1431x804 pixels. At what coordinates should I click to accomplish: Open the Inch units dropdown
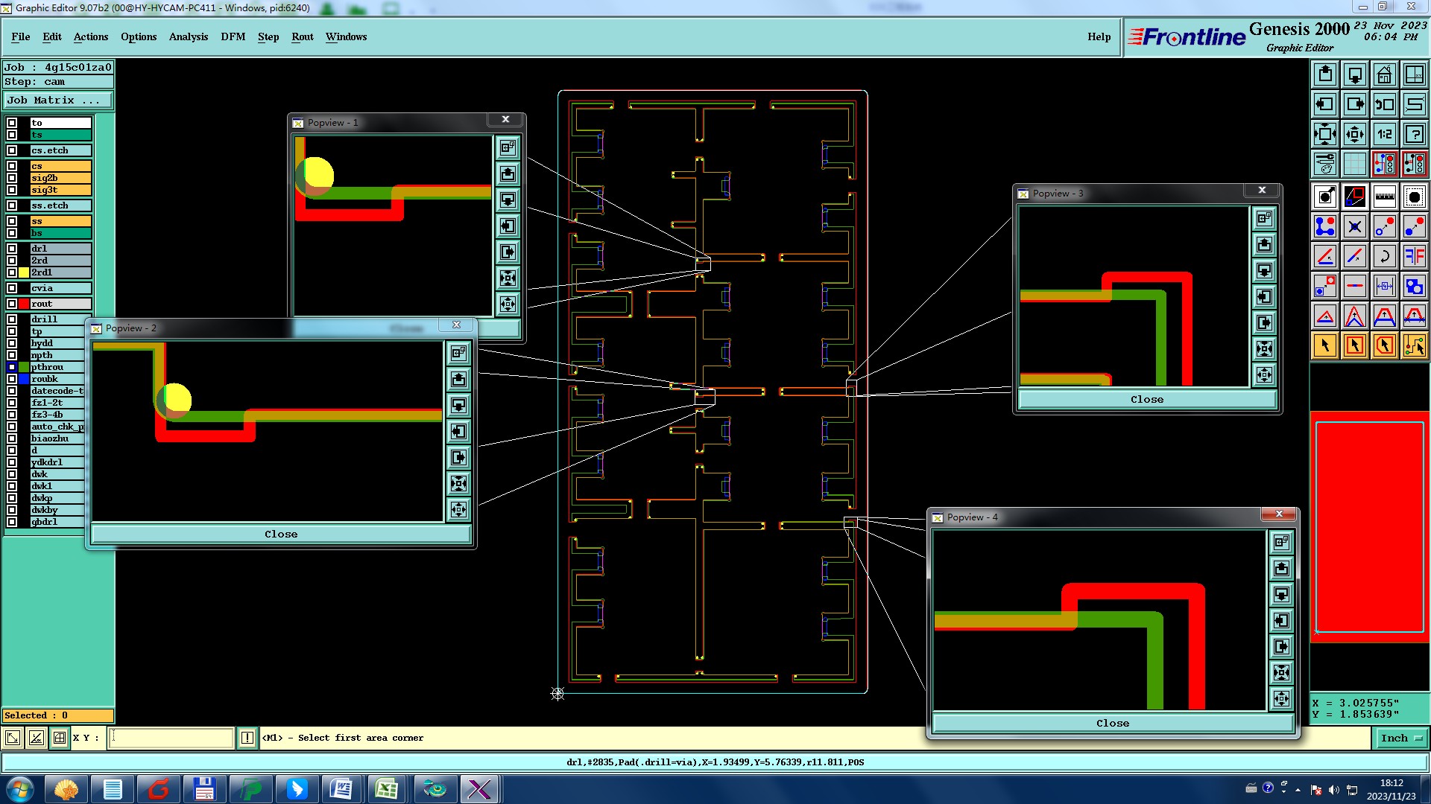(1401, 738)
